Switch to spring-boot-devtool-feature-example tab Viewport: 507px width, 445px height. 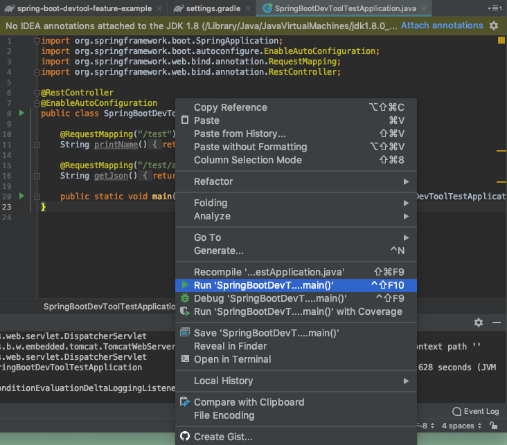pyautogui.click(x=84, y=8)
